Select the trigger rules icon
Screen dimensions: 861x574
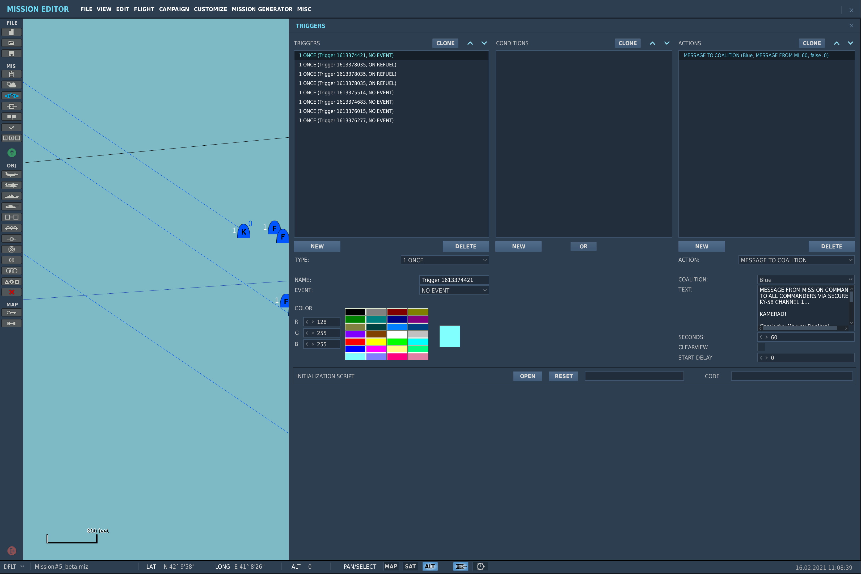click(x=11, y=96)
